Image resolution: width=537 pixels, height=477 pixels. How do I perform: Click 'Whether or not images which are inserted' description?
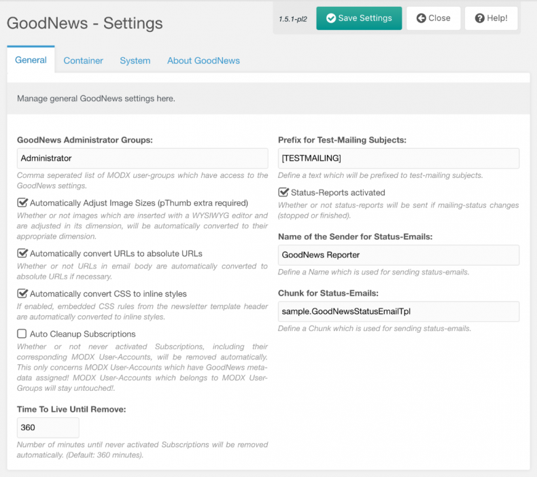[143, 226]
